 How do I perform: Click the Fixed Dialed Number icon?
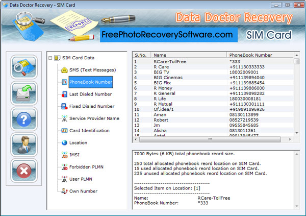pyautogui.click(x=64, y=106)
